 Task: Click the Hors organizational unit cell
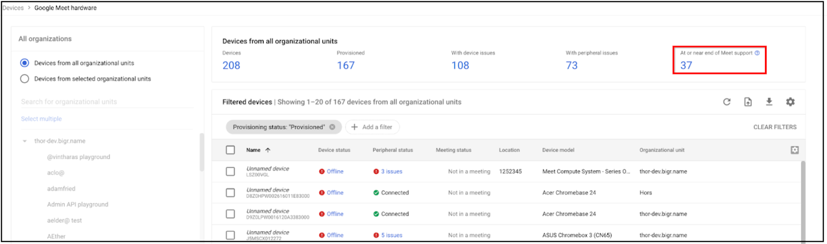646,193
